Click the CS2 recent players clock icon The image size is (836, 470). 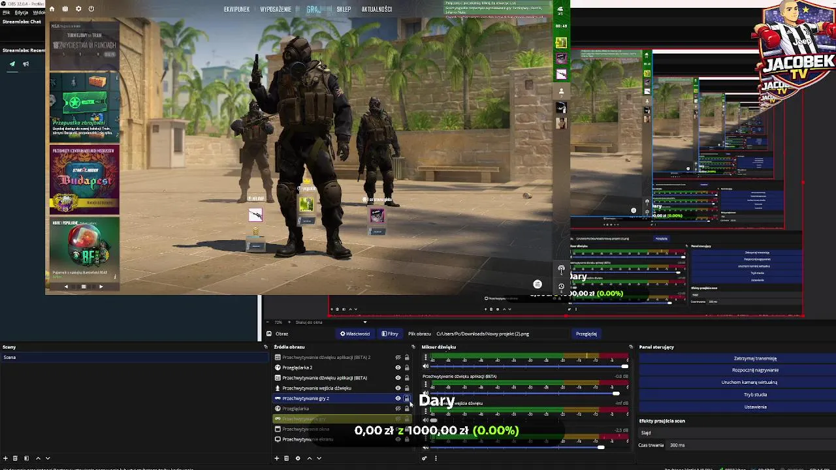(x=561, y=287)
